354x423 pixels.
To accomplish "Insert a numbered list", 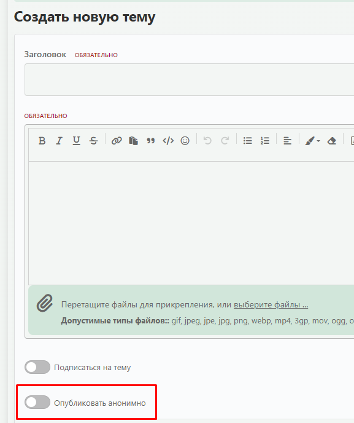I will tap(265, 141).
